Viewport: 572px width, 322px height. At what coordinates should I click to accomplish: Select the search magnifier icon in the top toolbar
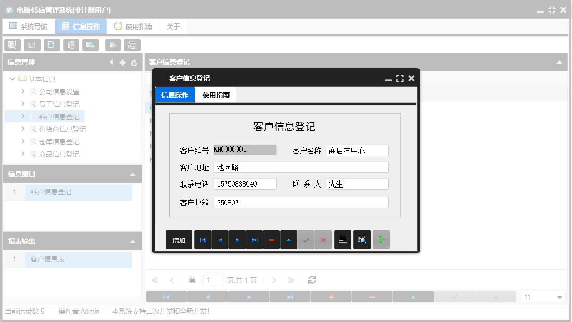point(11,45)
